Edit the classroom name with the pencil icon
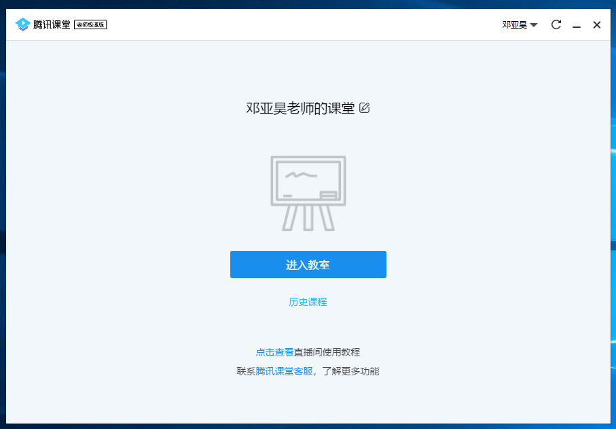The height and width of the screenshot is (429, 616). [365, 107]
